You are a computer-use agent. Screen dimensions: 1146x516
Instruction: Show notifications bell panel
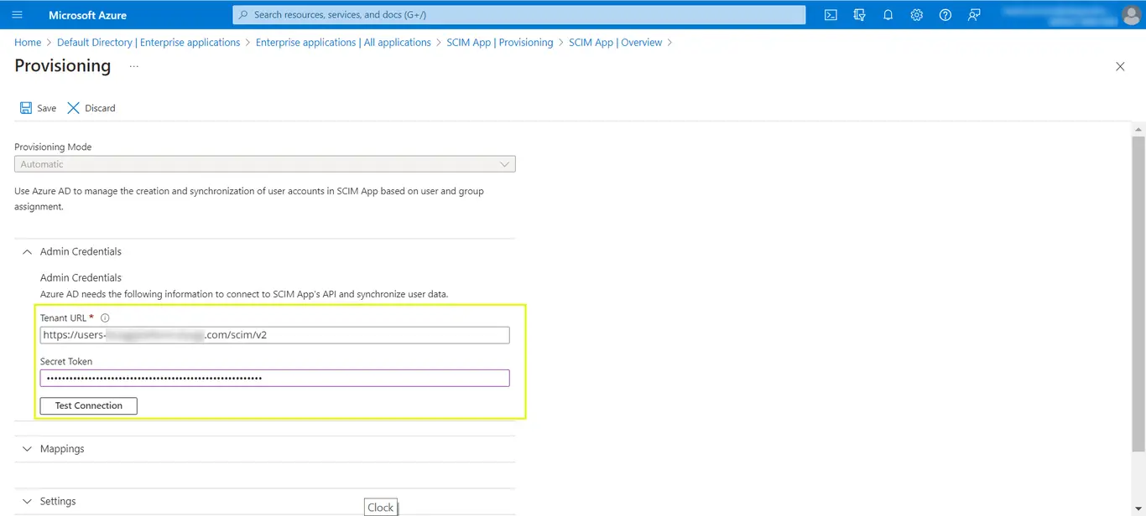(888, 15)
